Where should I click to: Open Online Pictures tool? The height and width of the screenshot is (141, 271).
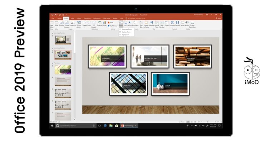point(67,25)
